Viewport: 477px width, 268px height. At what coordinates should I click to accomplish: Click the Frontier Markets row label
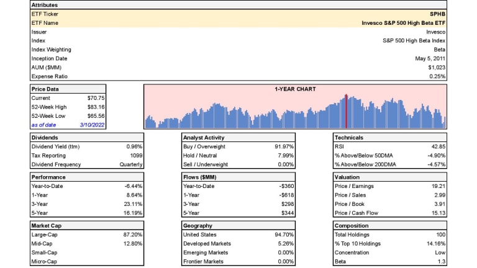203,262
